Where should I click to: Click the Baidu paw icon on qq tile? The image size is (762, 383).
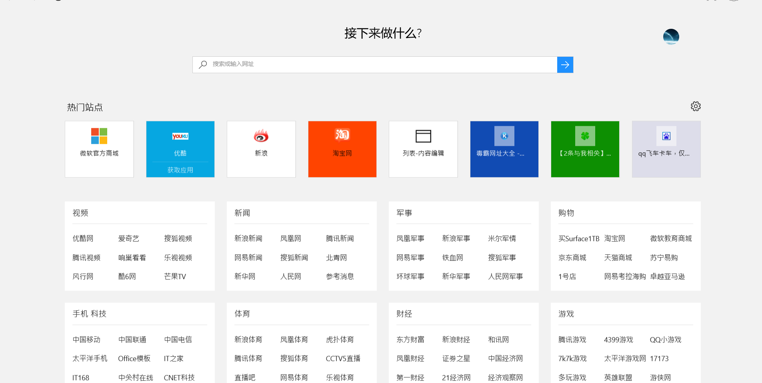(666, 136)
